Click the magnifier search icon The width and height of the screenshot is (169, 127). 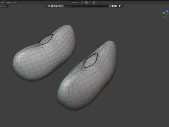tap(65, 6)
